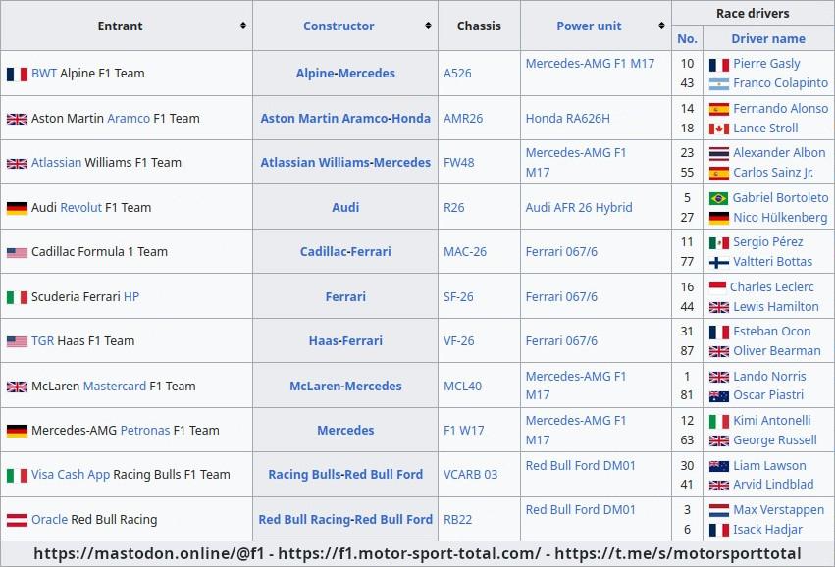Click the Mexican flag next to Sergio Pérez
Image resolution: width=835 pixels, height=567 pixels.
[718, 242]
